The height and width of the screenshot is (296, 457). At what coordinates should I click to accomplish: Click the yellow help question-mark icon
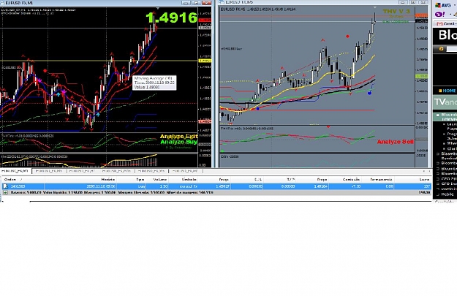[x=441, y=49]
